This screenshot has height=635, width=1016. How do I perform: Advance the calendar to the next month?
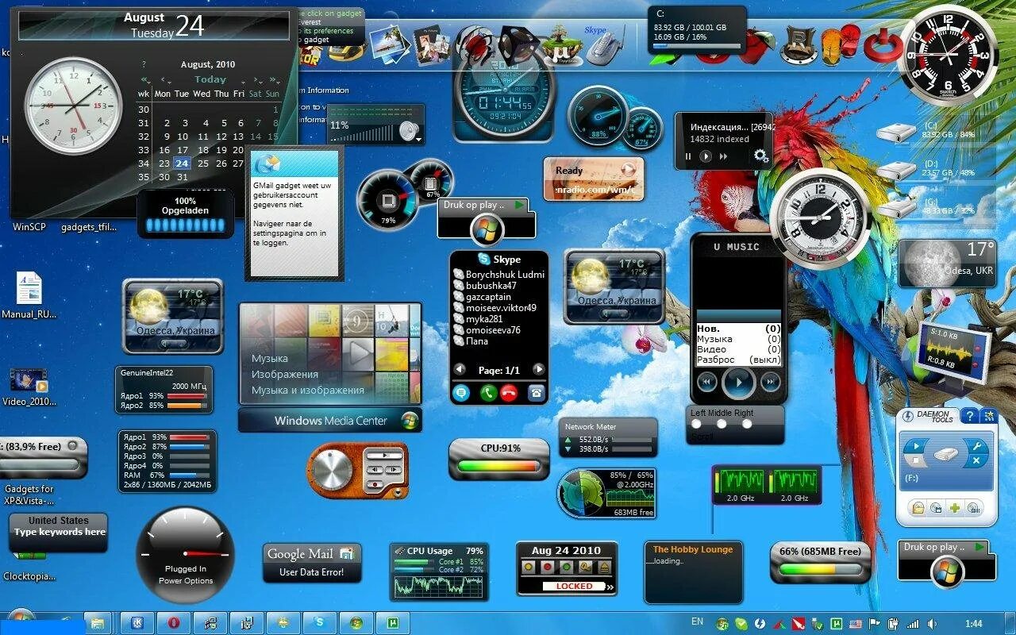[256, 79]
